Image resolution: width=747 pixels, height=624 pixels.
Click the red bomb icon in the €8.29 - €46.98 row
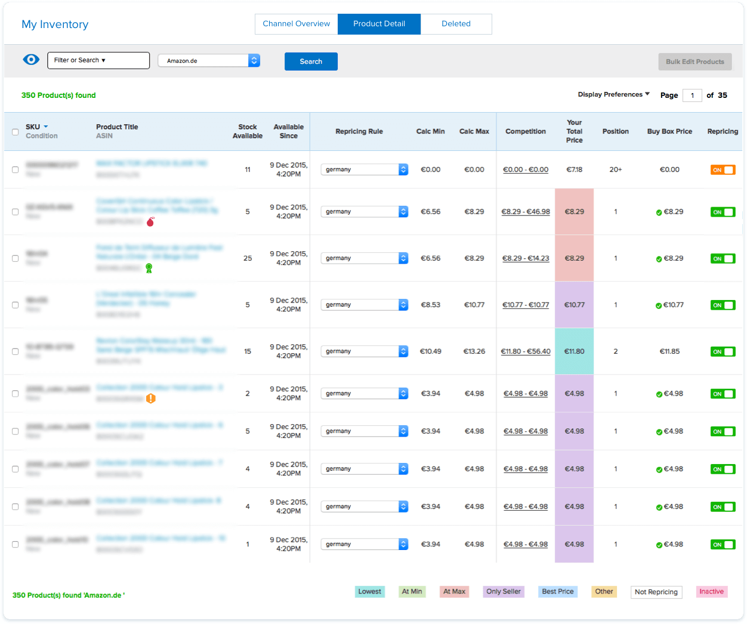150,222
